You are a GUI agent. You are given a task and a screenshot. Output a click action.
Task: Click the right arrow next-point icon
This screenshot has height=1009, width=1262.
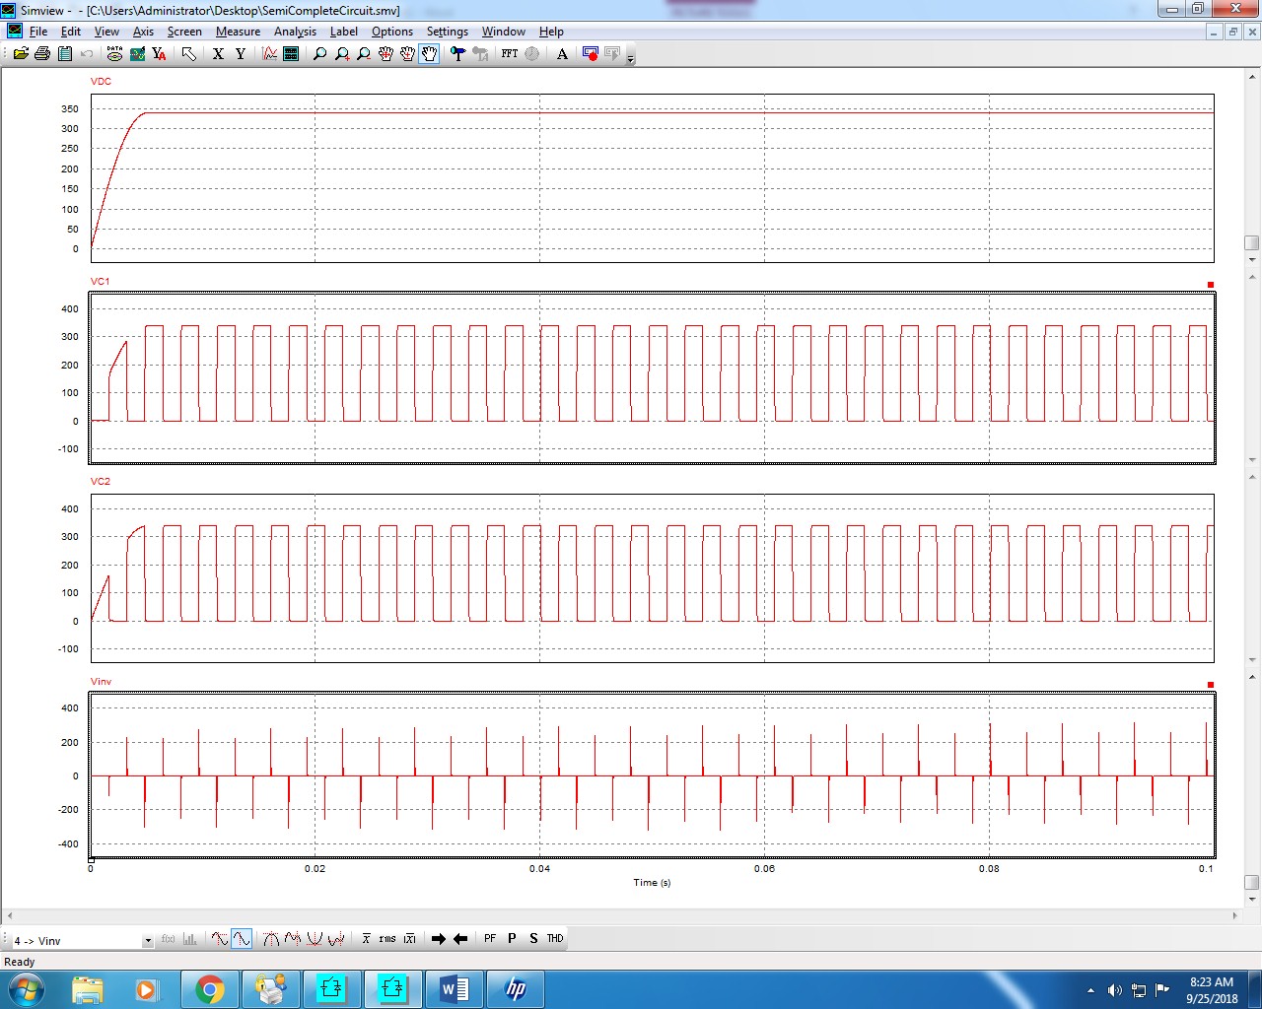tap(439, 939)
